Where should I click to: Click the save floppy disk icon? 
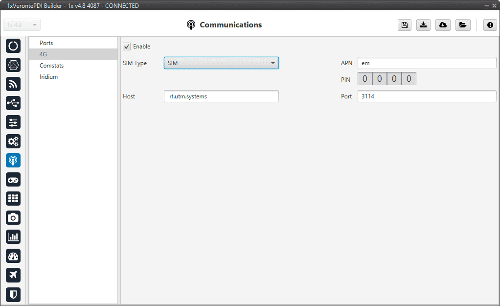(x=404, y=25)
